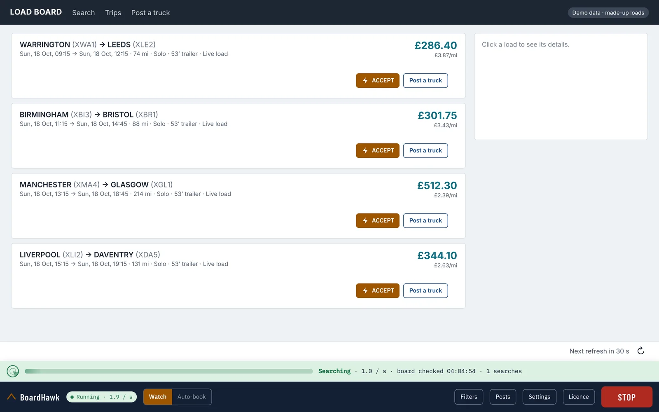Stop BoardHawk with the STOP button
Viewport: 659px width, 412px height.
pyautogui.click(x=626, y=397)
